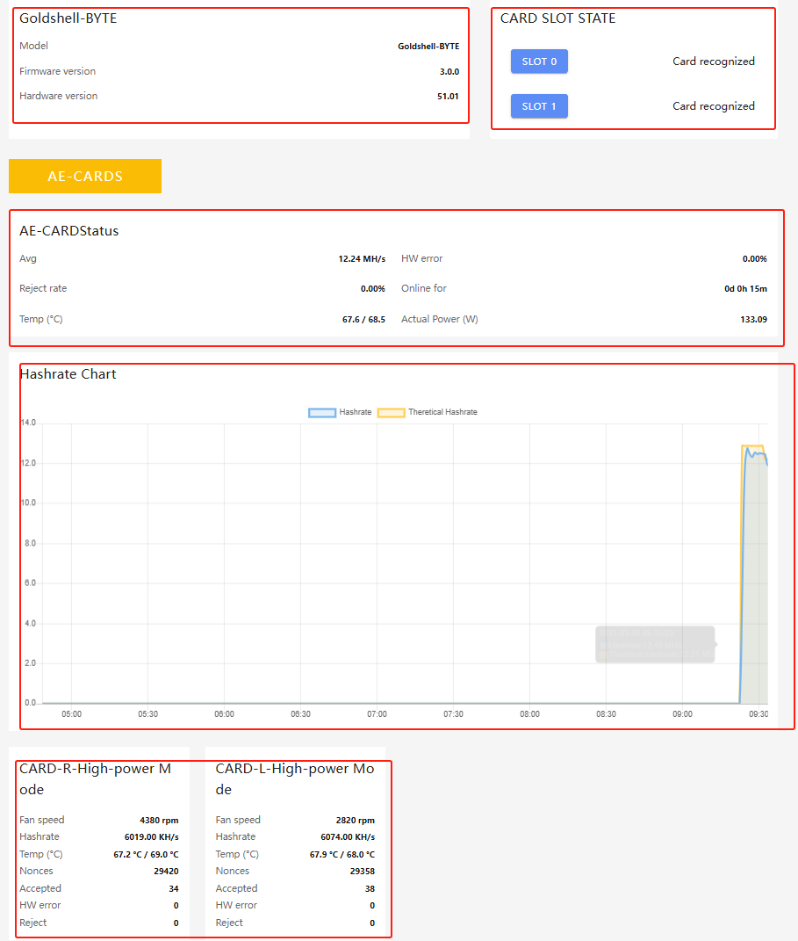Click the hashrate spike in the chart

(x=753, y=573)
